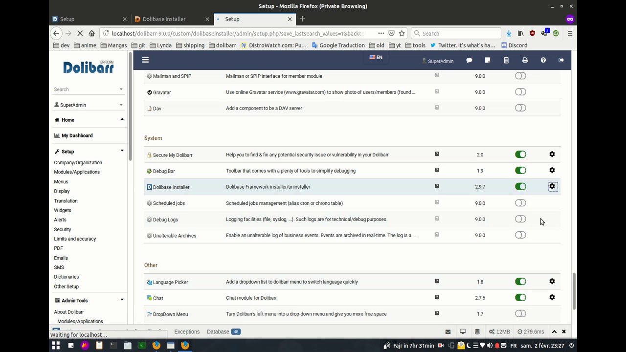Collapse the Admin Tools section arrow
Screen dimensions: 626x352
pos(122,301)
